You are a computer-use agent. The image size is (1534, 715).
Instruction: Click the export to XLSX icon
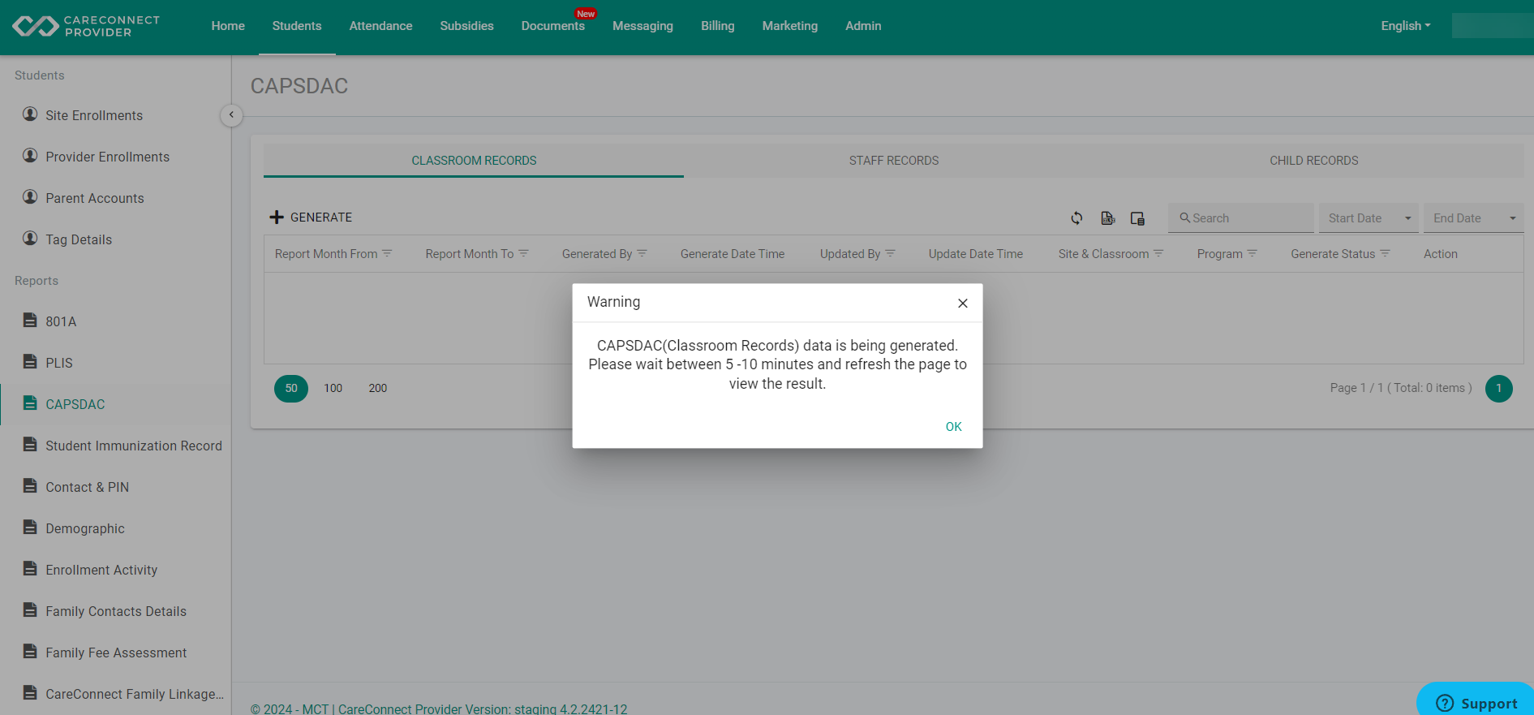tap(1107, 218)
